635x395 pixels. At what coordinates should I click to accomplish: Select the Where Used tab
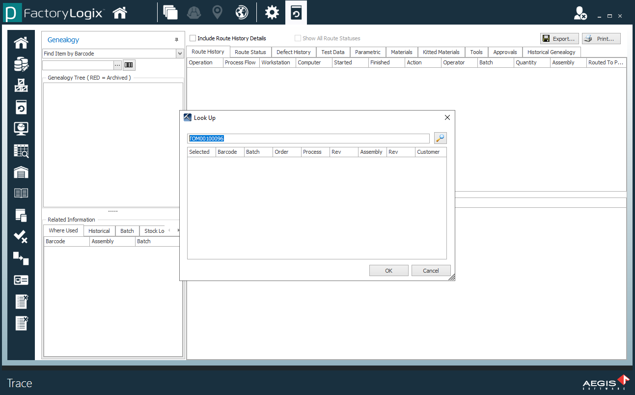pos(63,230)
